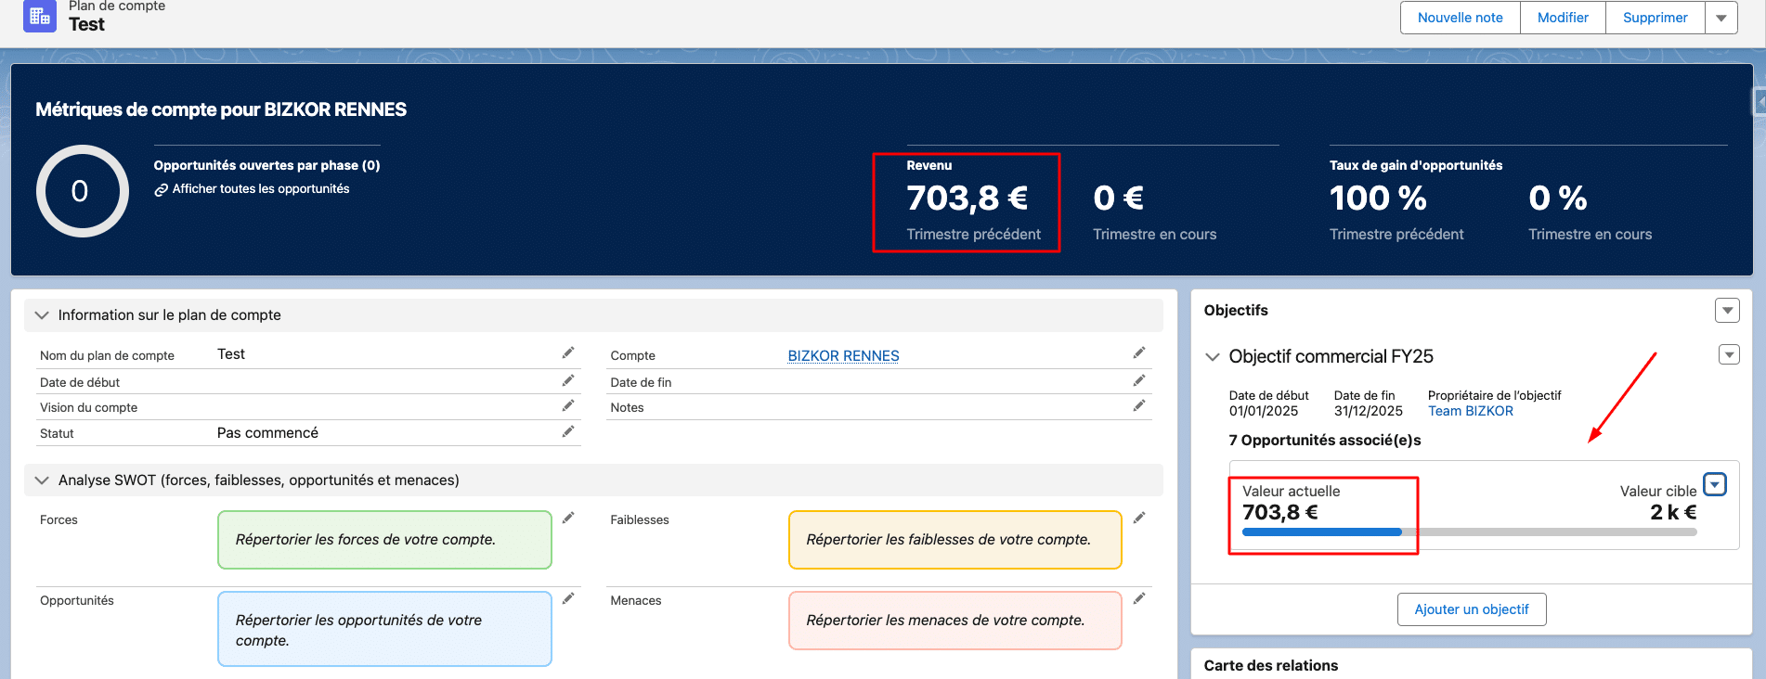Click pencil icon for Forces SWOT box
Viewport: 1766px width, 679px height.
[568, 519]
